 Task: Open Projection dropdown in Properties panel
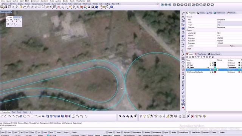[230, 27]
